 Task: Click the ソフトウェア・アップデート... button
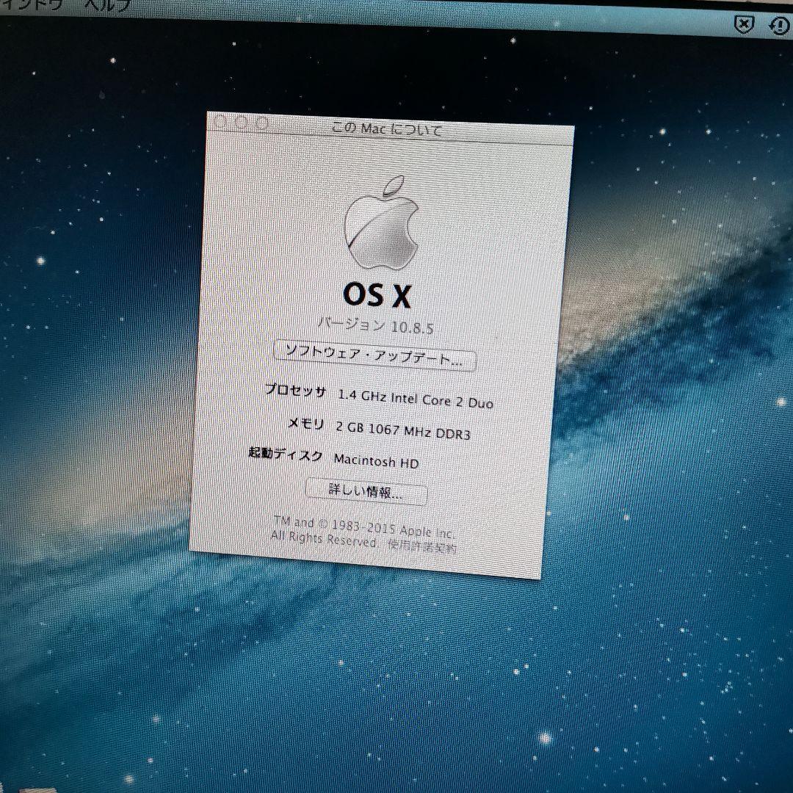374,355
